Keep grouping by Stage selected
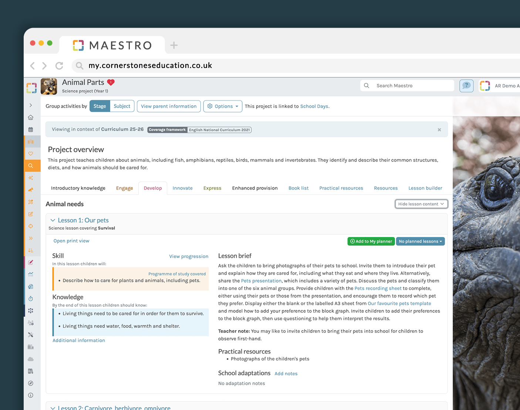Screen dimensions: 520x410 click(99, 106)
